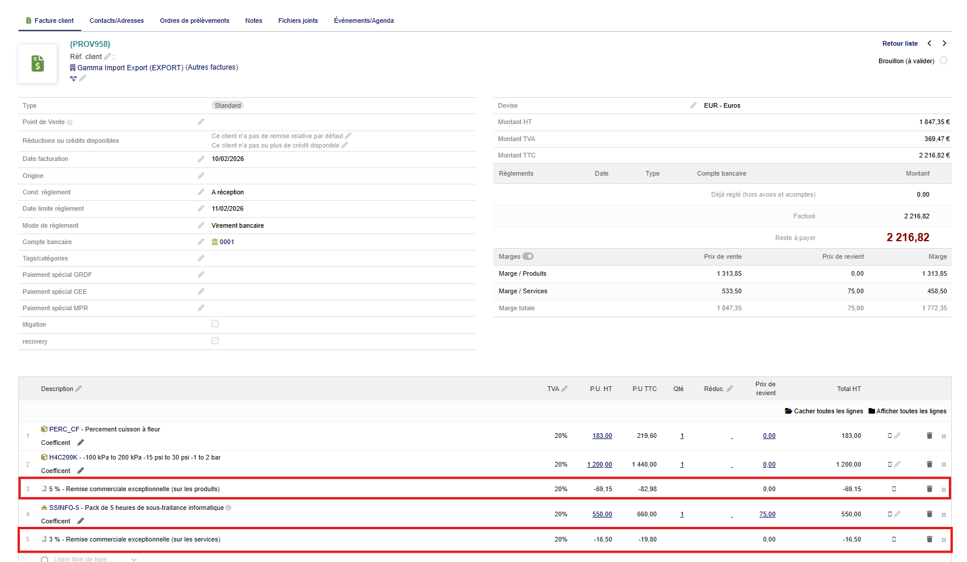
Task: Click the 550,00 unit price on SSINFO-5
Action: pos(602,514)
